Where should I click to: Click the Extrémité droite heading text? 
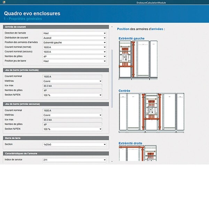(x=130, y=143)
